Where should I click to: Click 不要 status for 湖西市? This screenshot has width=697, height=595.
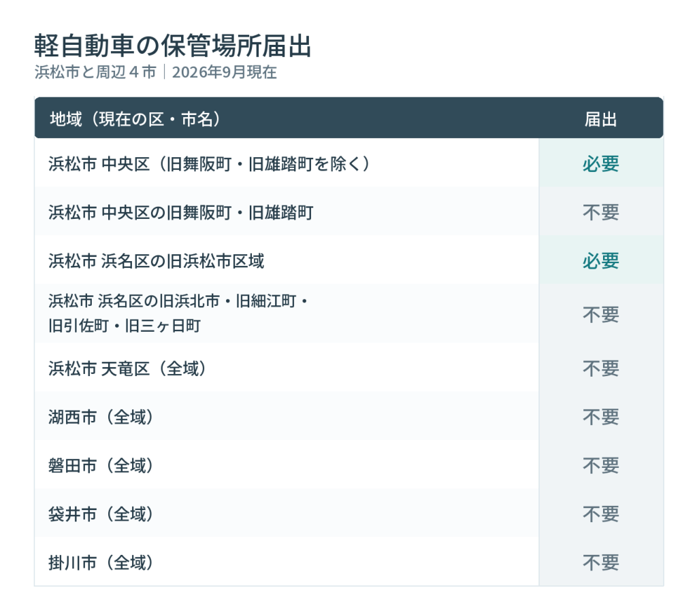coord(600,417)
